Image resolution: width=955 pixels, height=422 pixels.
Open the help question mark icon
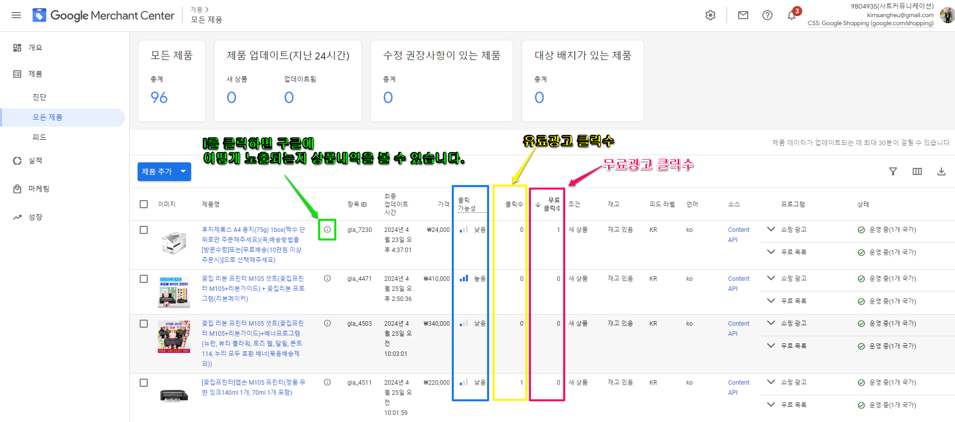tap(767, 15)
